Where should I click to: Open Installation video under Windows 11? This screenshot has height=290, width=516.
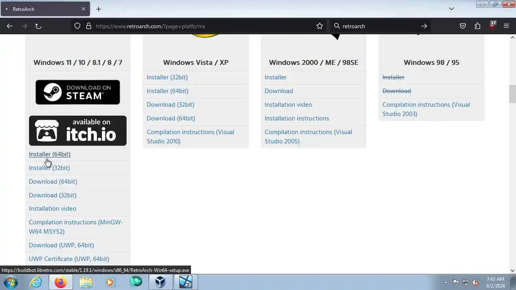pos(52,209)
